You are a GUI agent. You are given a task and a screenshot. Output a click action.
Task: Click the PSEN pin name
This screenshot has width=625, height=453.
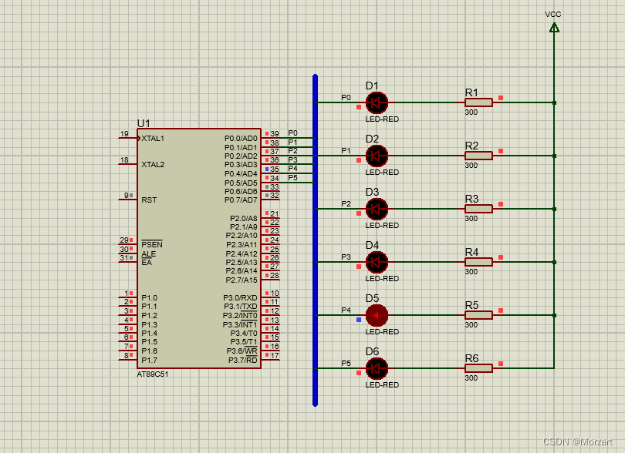point(152,244)
